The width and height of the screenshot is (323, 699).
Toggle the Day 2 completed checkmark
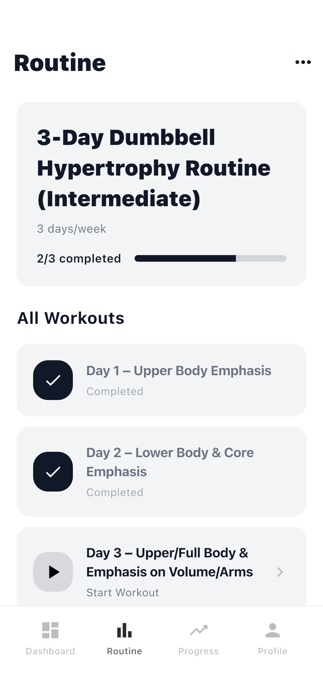coord(53,472)
